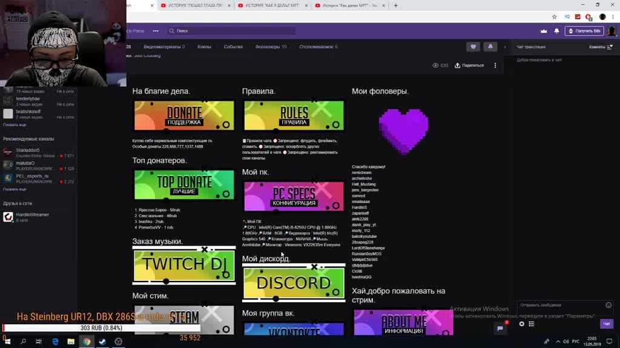Open chat settings gear icon

(x=521, y=324)
